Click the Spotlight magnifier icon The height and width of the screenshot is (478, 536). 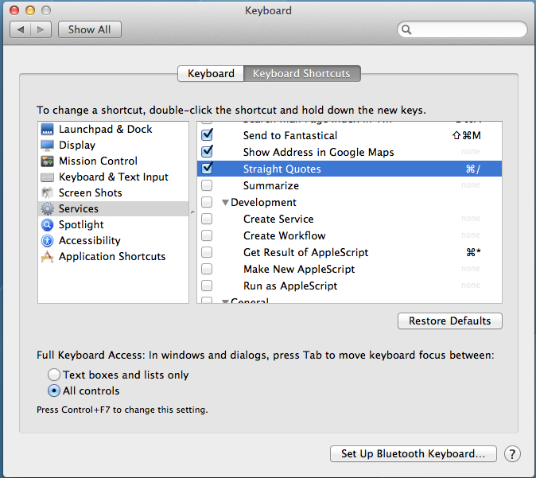[47, 225]
